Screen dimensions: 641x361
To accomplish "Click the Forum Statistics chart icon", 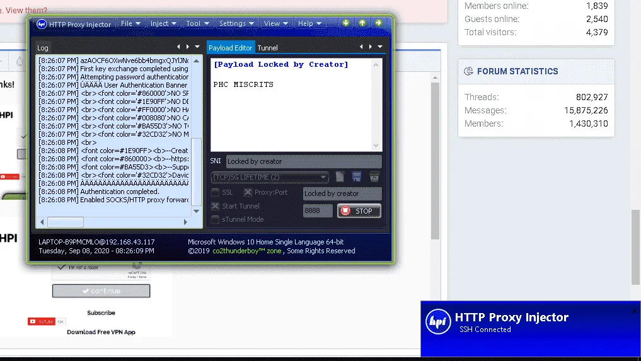I will tap(468, 71).
